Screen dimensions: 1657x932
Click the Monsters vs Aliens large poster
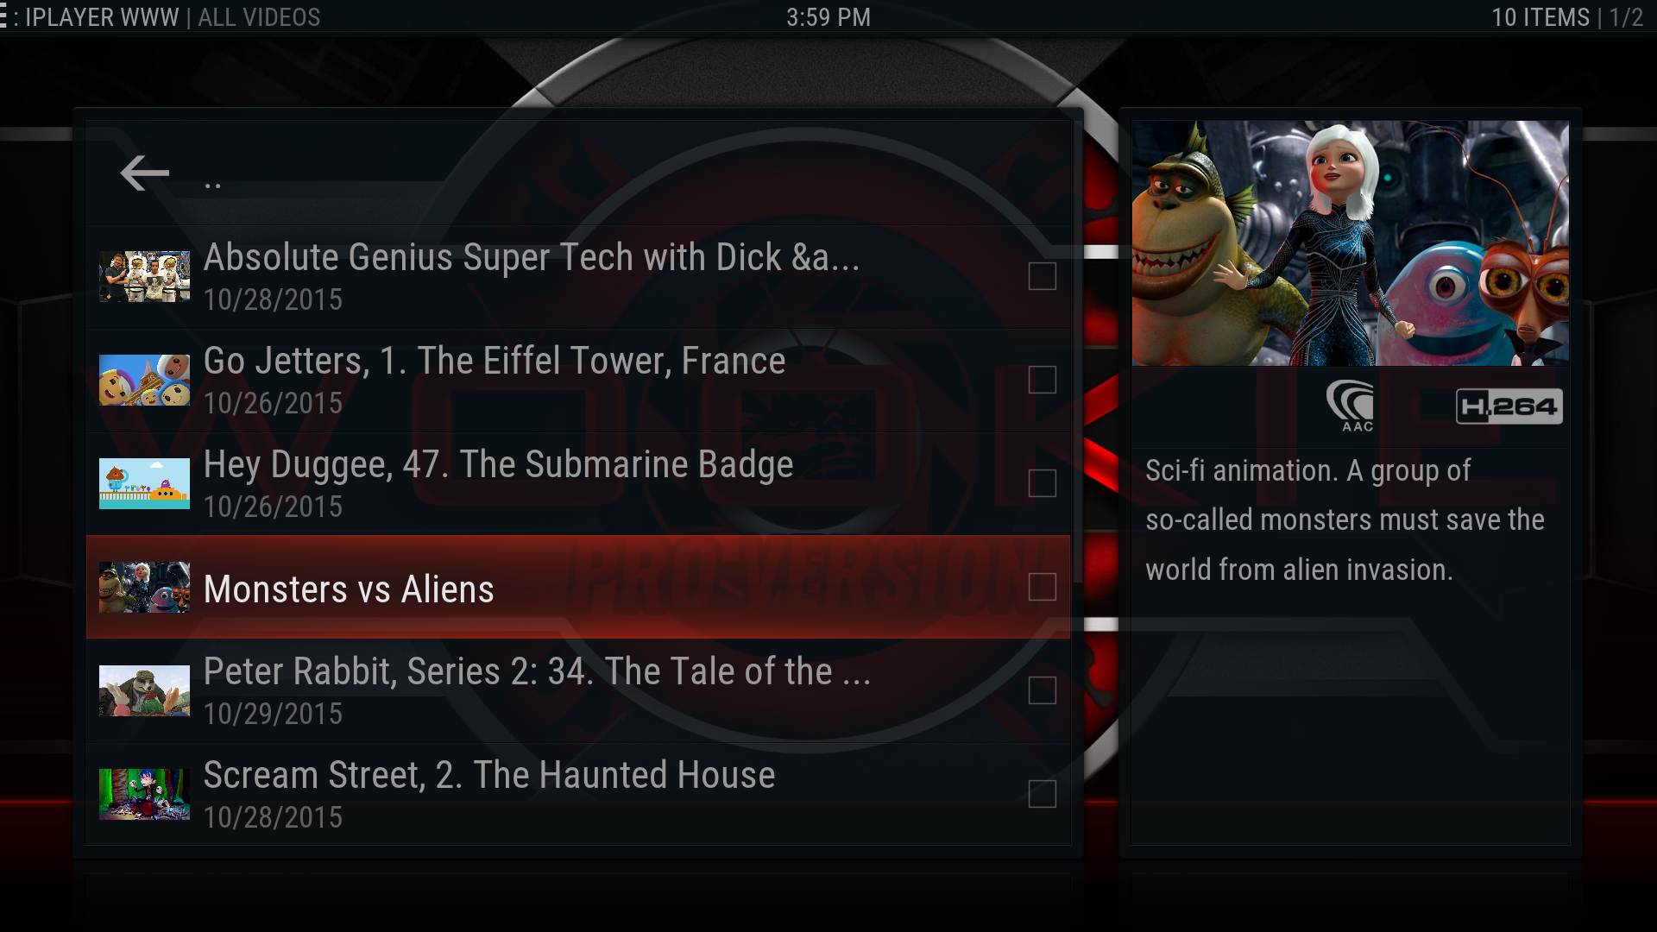[x=1350, y=243]
